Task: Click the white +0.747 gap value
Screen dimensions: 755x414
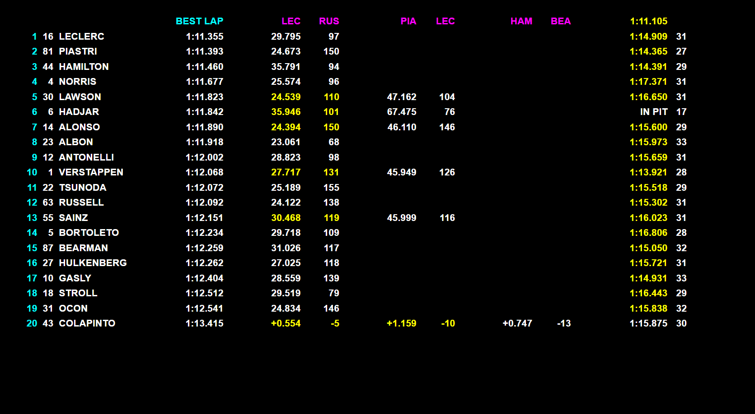Action: coord(517,323)
